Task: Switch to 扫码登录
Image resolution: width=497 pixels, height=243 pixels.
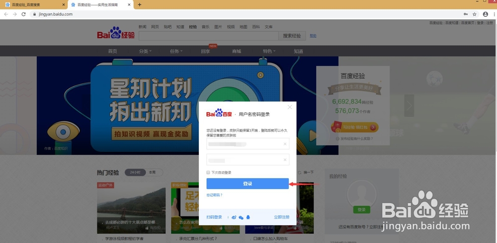Action: tap(214, 217)
